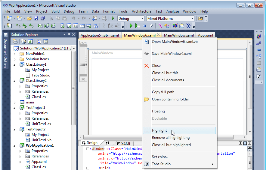Expand the NewFolder1 tree node
The image size is (266, 170).
14,54
